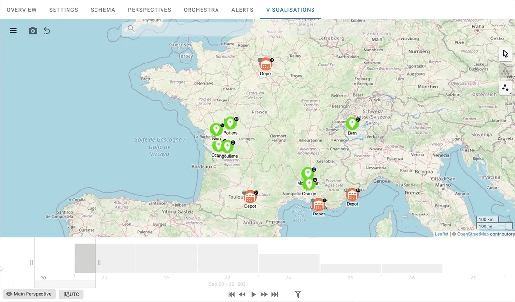Screen dimensions: 515x302
Task: Play the timeline animation
Action: pyautogui.click(x=253, y=294)
